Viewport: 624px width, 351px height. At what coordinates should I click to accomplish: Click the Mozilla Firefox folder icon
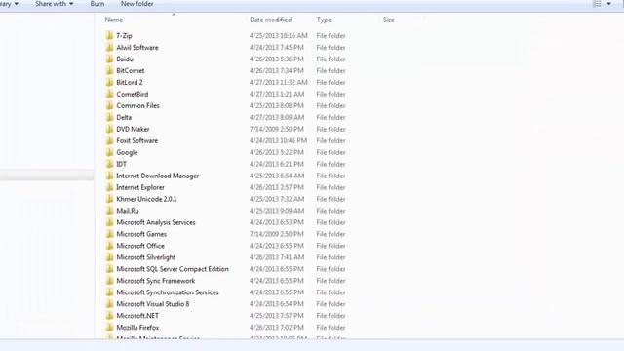pyautogui.click(x=109, y=328)
